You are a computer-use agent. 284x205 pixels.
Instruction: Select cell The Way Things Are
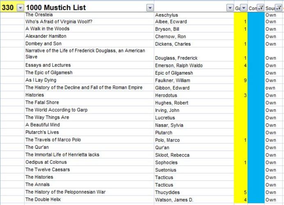(x=89, y=117)
